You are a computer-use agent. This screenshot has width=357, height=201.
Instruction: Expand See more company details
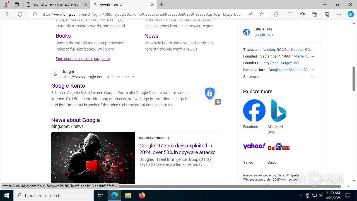click(279, 76)
